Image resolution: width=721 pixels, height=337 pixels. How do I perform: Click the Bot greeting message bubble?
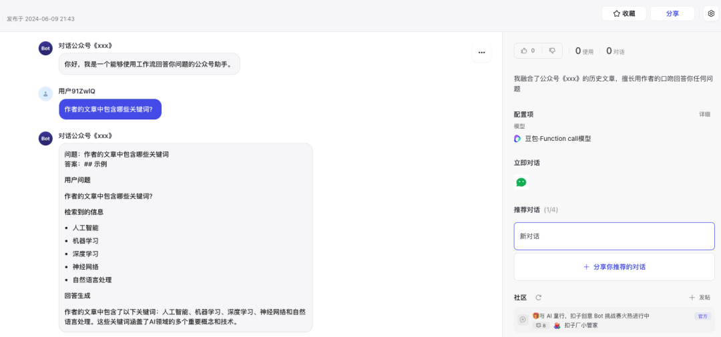pyautogui.click(x=149, y=64)
